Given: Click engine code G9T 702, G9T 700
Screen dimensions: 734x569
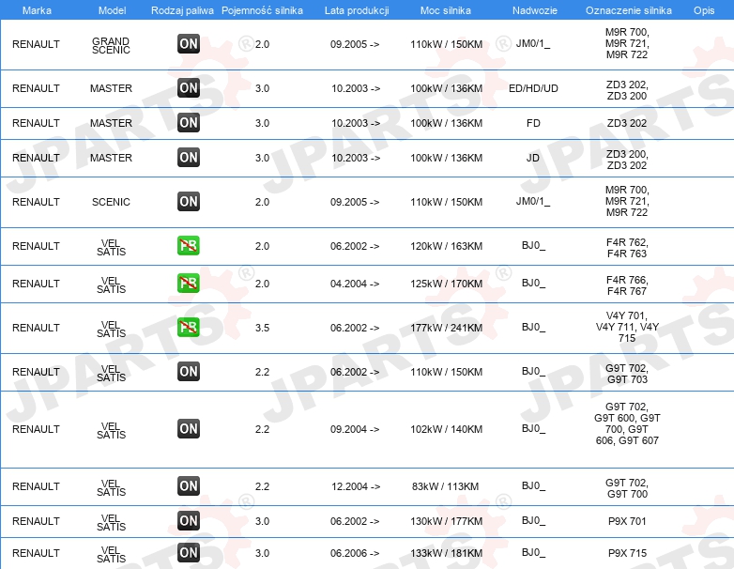Looking at the screenshot, I should click(627, 487).
